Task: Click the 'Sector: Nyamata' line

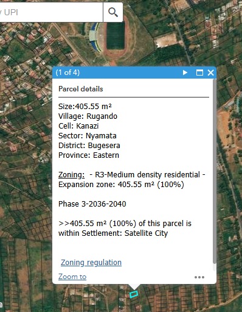Action: pos(88,136)
